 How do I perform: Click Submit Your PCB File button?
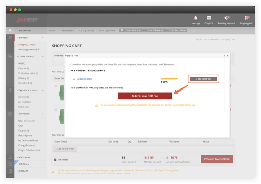[x=145, y=96]
